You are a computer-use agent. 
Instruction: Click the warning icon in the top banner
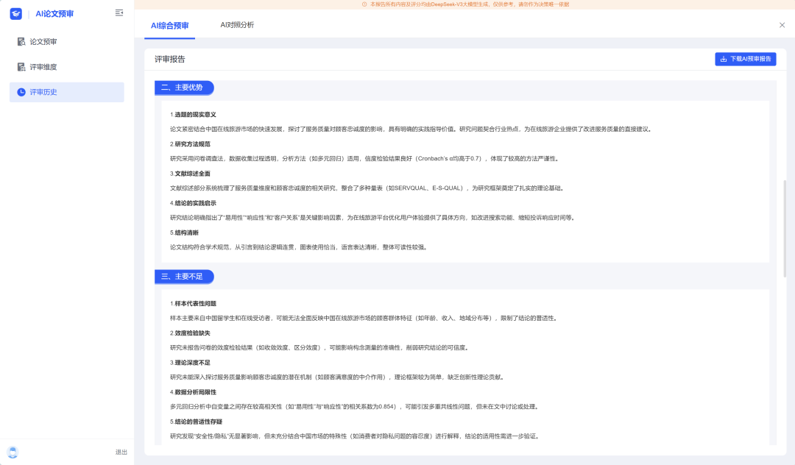(364, 4)
